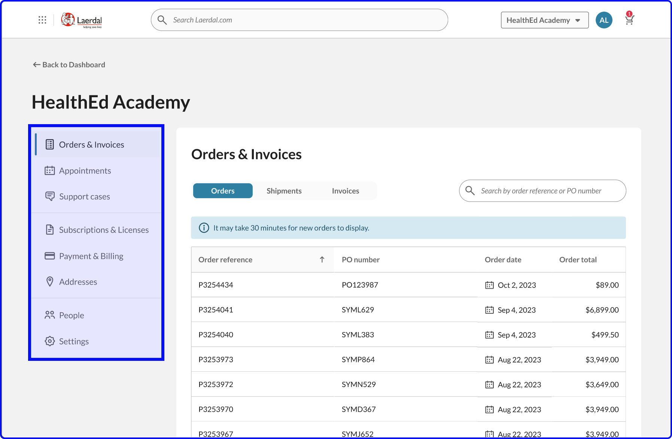The image size is (672, 439).
Task: Go back to Dashboard
Action: (x=69, y=65)
